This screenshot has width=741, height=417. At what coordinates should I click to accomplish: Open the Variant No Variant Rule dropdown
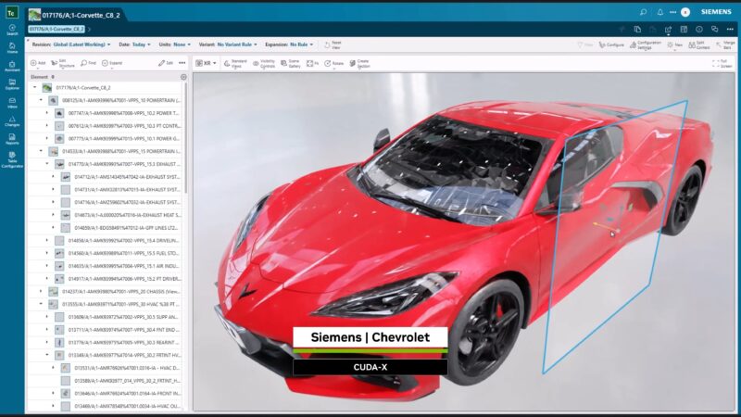(x=228, y=44)
